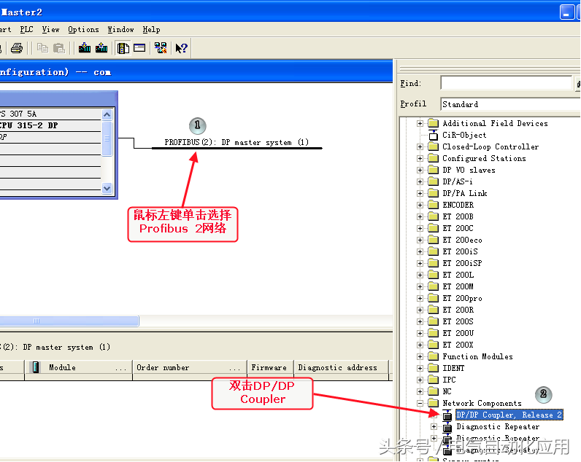The width and height of the screenshot is (581, 462).
Task: Open the PLC menu
Action: click(x=26, y=29)
